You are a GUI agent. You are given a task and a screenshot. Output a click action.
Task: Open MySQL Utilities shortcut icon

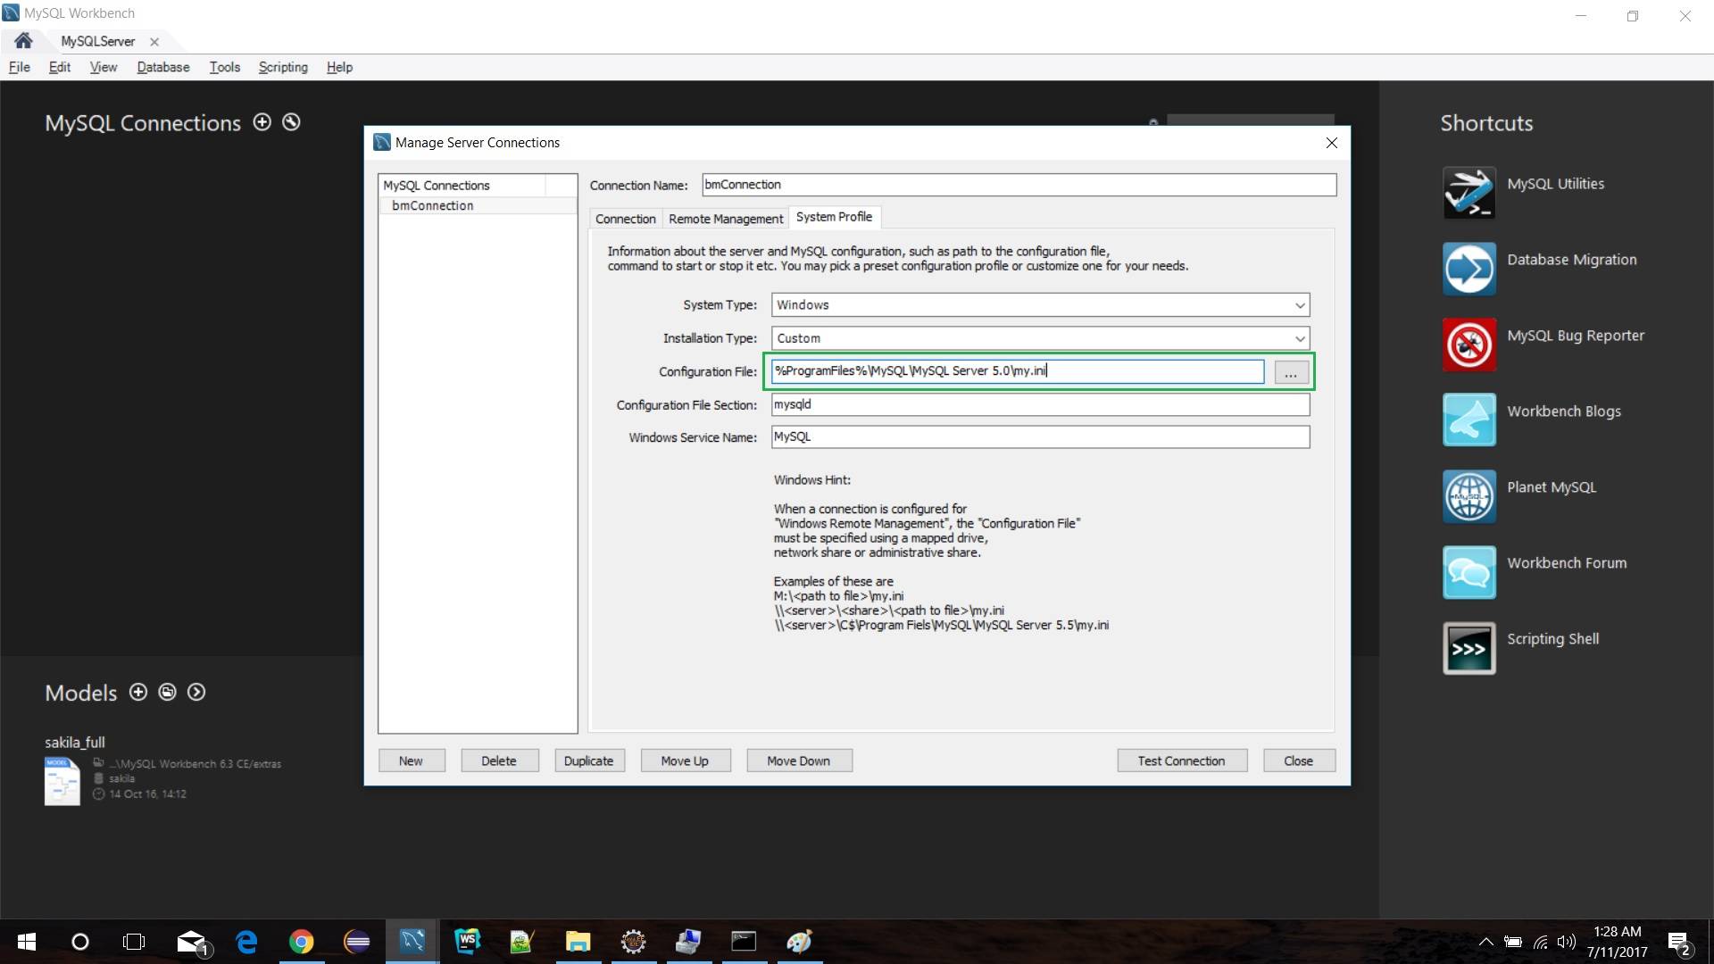coord(1469,193)
